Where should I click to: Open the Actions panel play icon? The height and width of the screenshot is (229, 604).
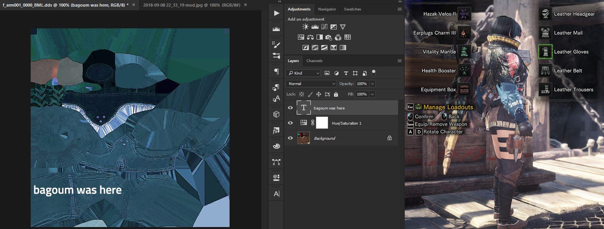point(277,13)
